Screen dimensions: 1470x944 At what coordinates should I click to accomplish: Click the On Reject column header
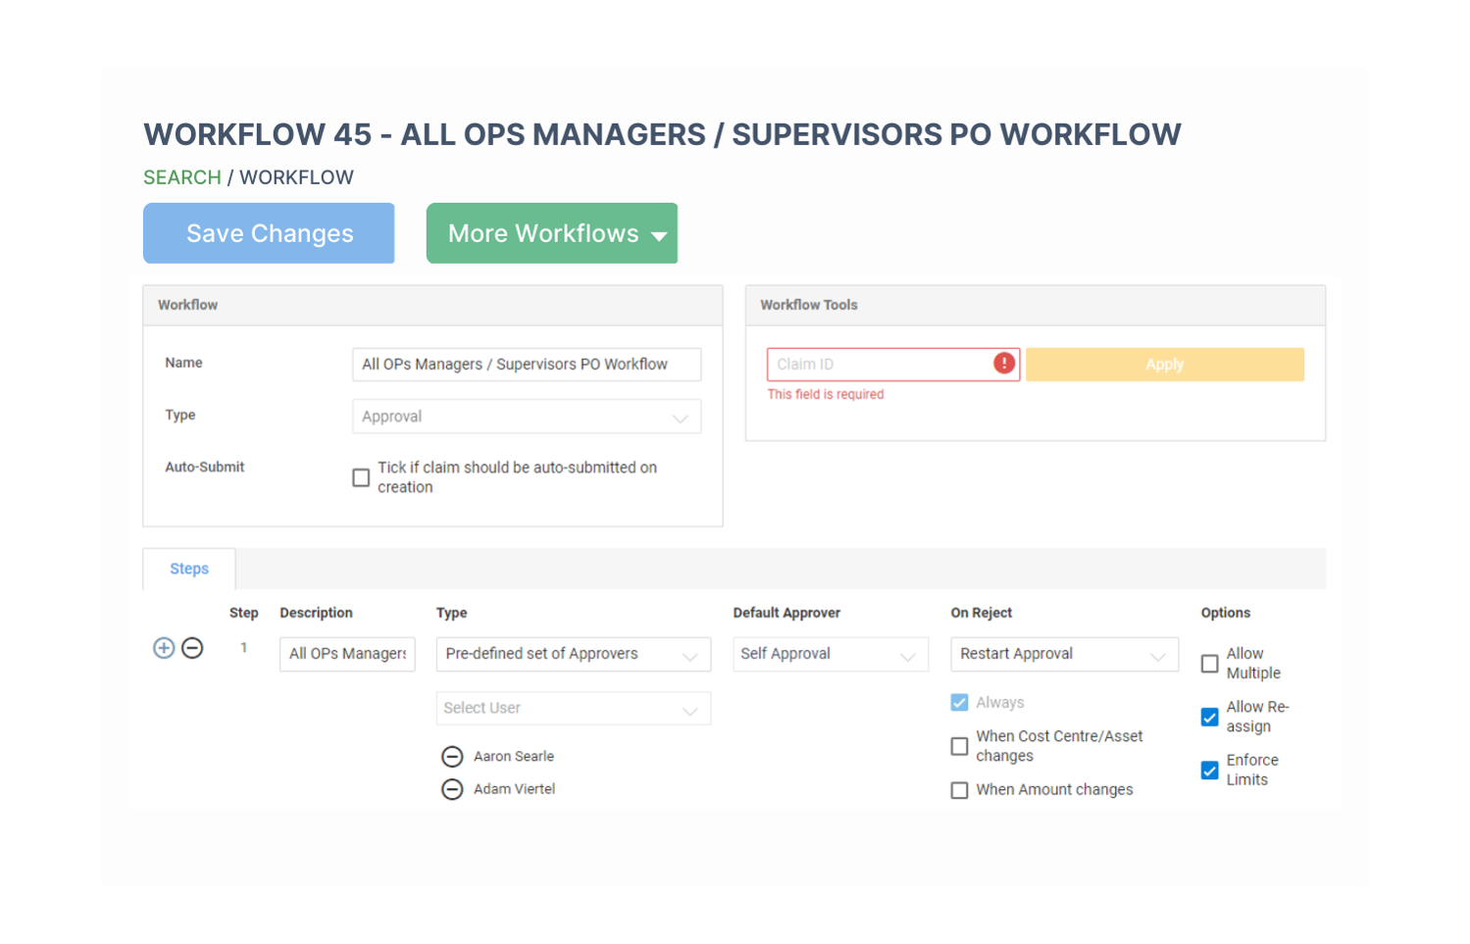point(981,613)
